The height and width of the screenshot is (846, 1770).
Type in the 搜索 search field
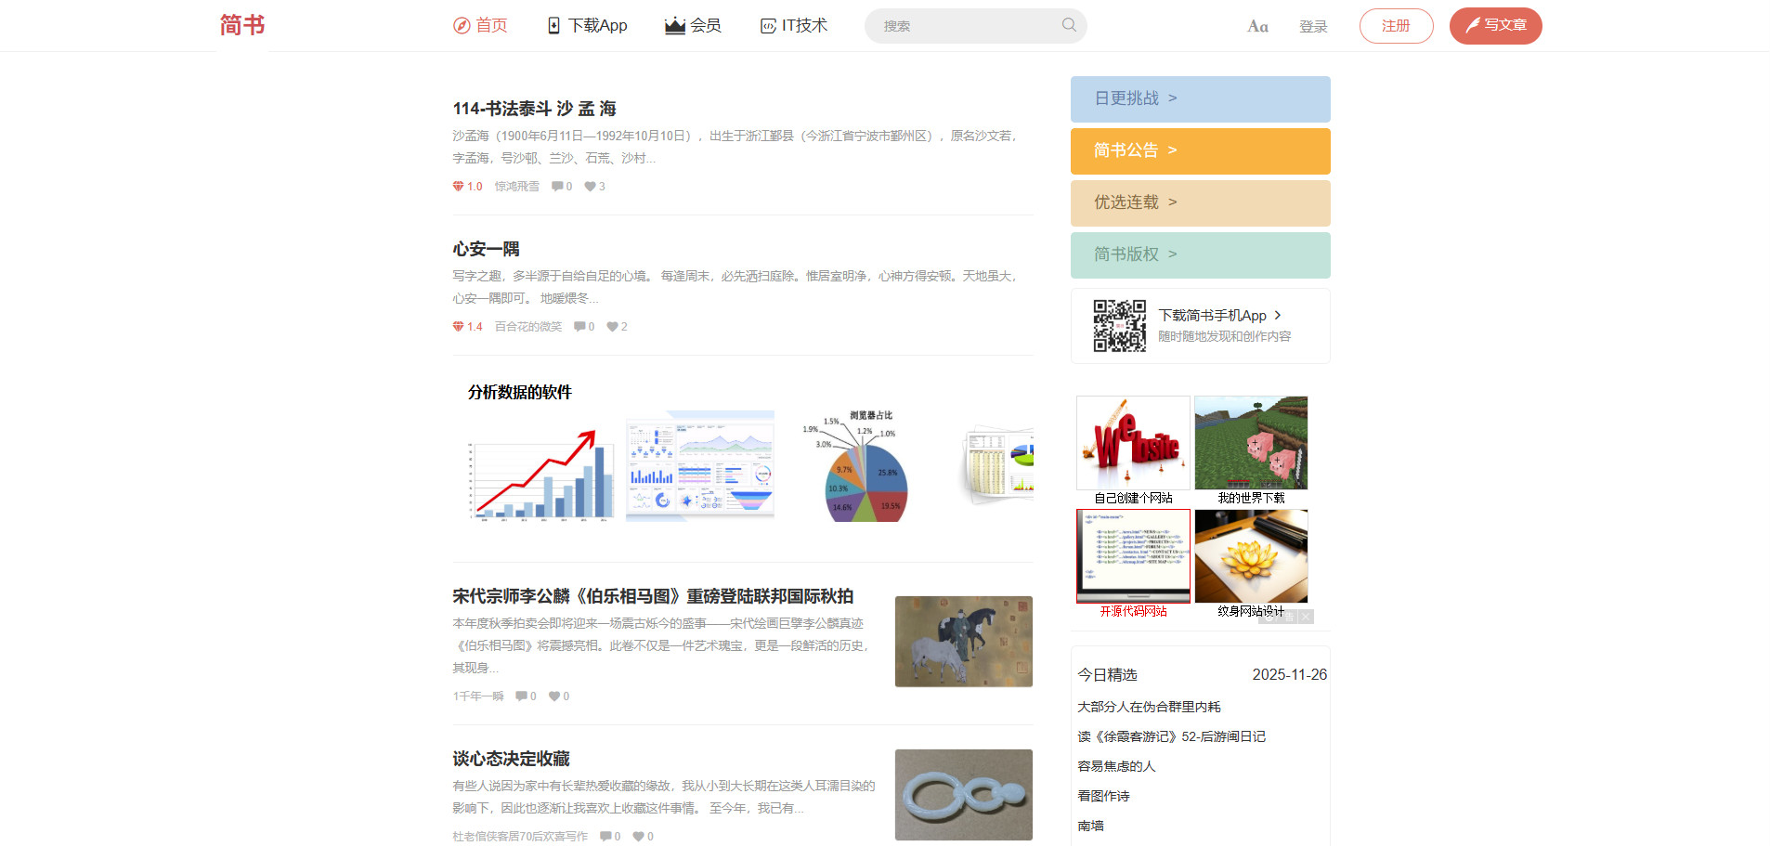tap(966, 26)
